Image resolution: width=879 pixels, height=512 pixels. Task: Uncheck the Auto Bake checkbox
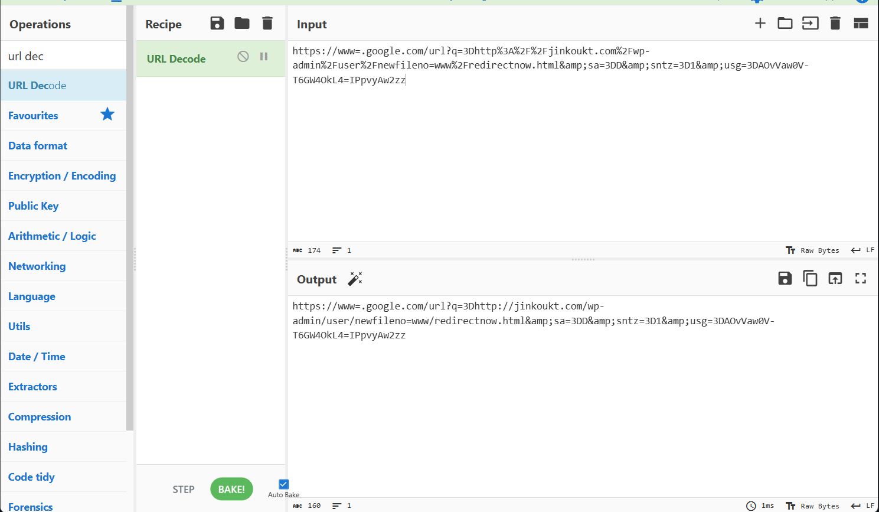pyautogui.click(x=283, y=484)
